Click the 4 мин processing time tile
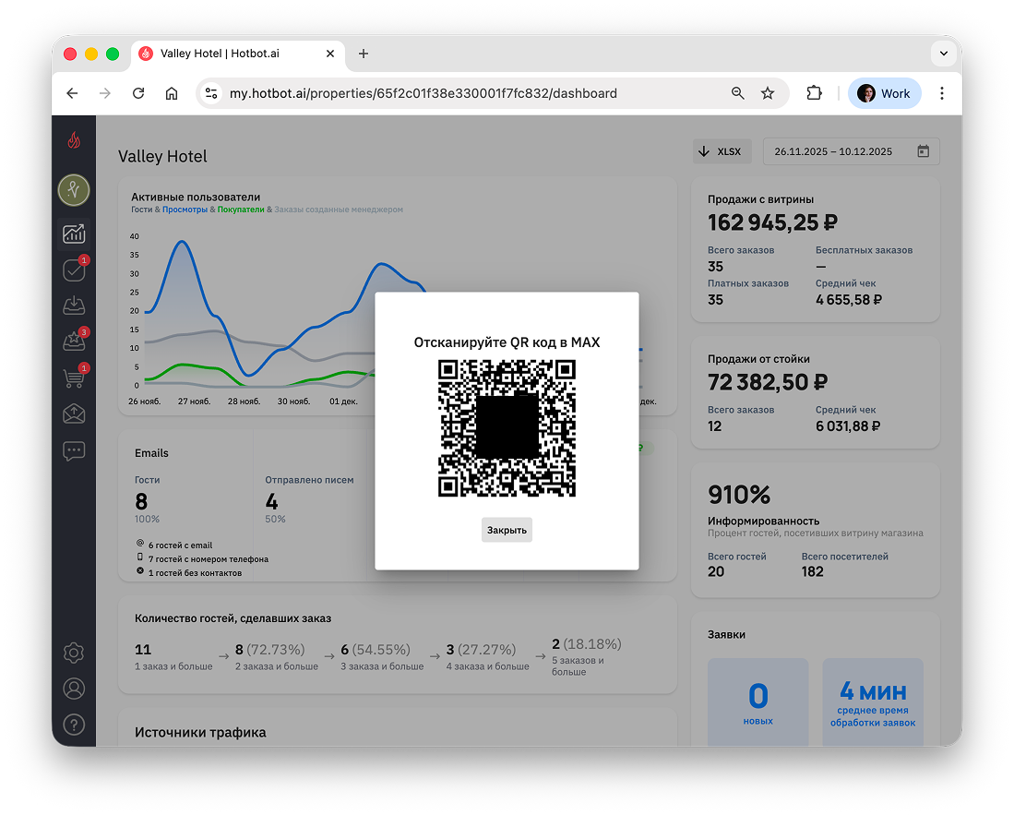 click(x=873, y=702)
